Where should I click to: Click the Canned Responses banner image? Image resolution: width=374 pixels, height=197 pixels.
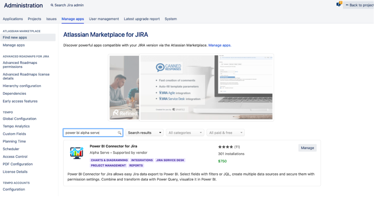(207, 87)
